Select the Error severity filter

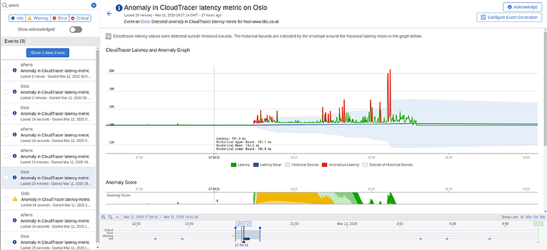point(59,18)
